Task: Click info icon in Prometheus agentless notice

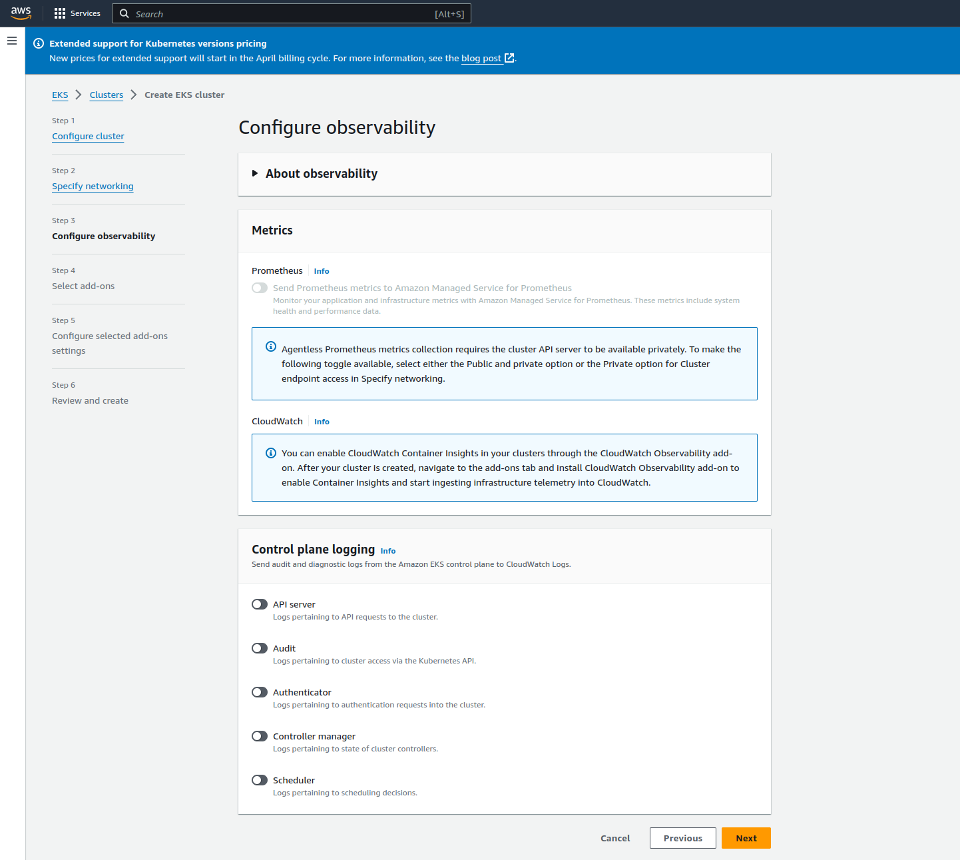Action: click(271, 346)
